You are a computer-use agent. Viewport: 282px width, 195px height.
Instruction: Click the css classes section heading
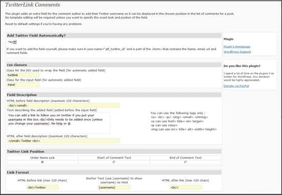tap(17, 64)
